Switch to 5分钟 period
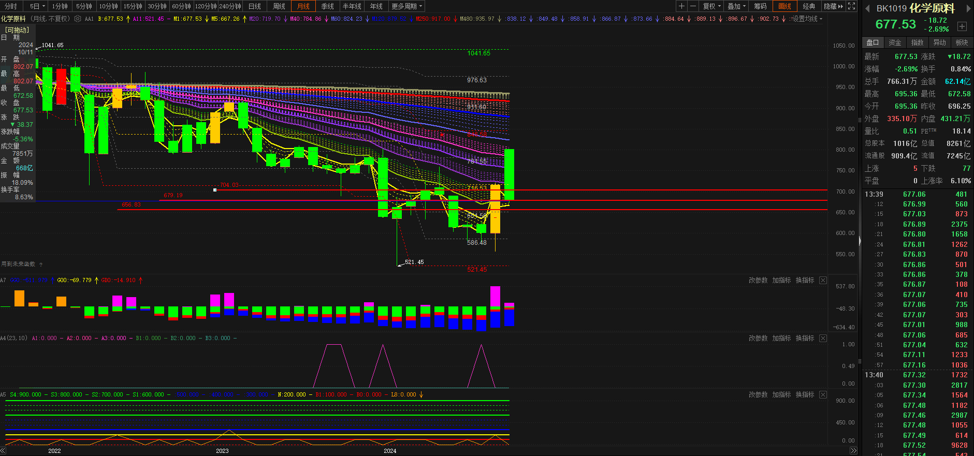The image size is (974, 456). [x=84, y=6]
